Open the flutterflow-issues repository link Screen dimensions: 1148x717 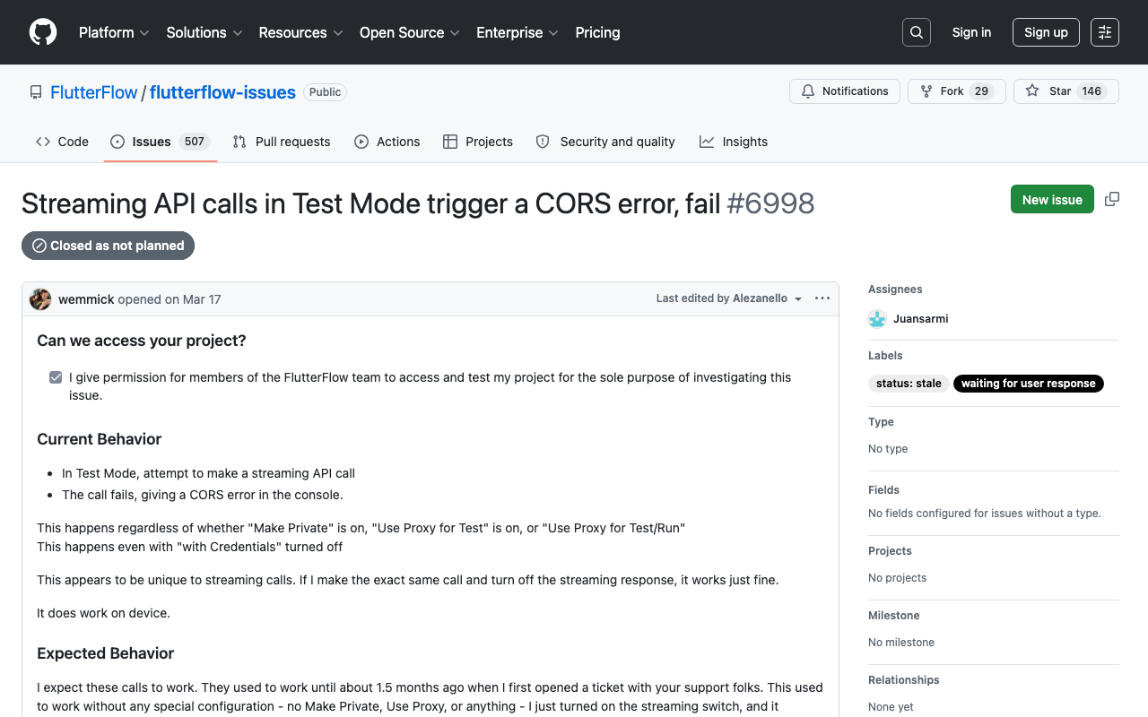(222, 92)
